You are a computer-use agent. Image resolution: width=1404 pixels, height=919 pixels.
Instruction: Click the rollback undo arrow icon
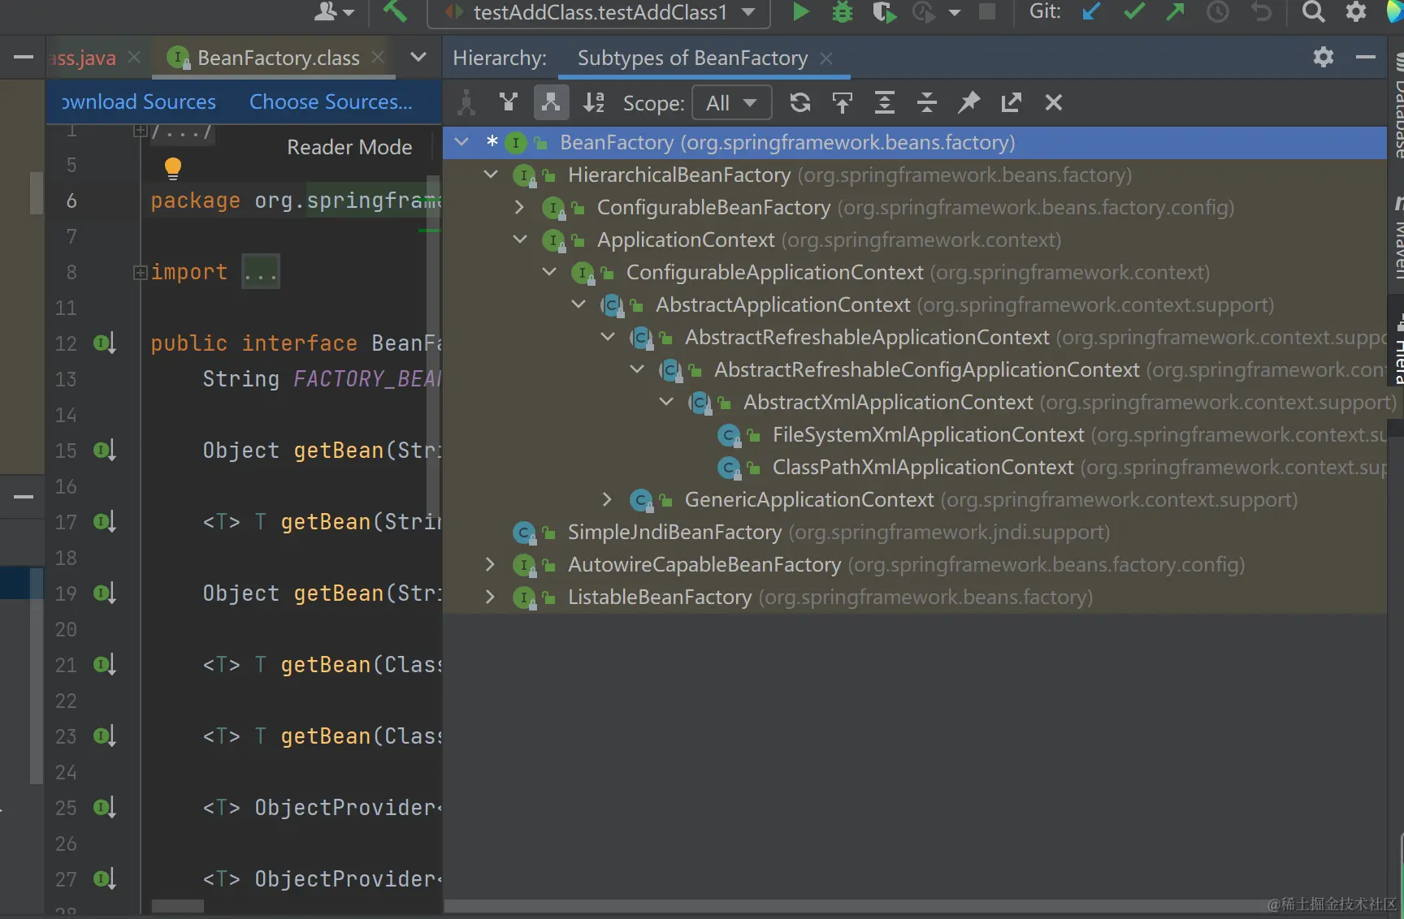[1261, 11]
